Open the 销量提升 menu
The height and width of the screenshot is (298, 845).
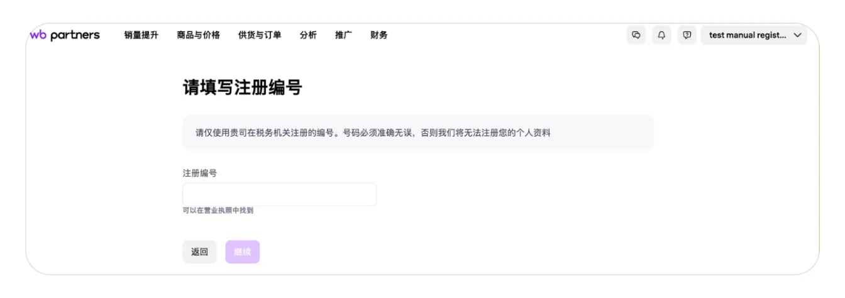141,35
